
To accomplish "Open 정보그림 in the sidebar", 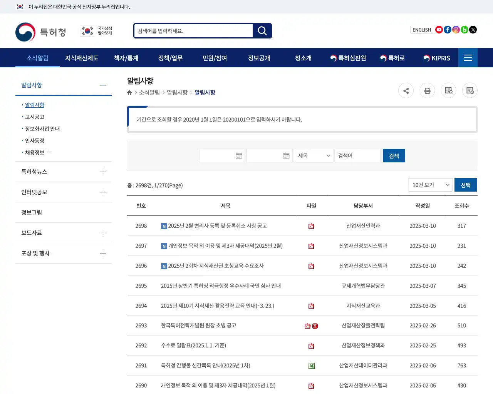I will [32, 212].
